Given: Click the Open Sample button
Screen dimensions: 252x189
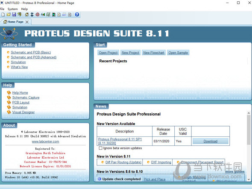Looking at the screenshot, I should (178, 53).
